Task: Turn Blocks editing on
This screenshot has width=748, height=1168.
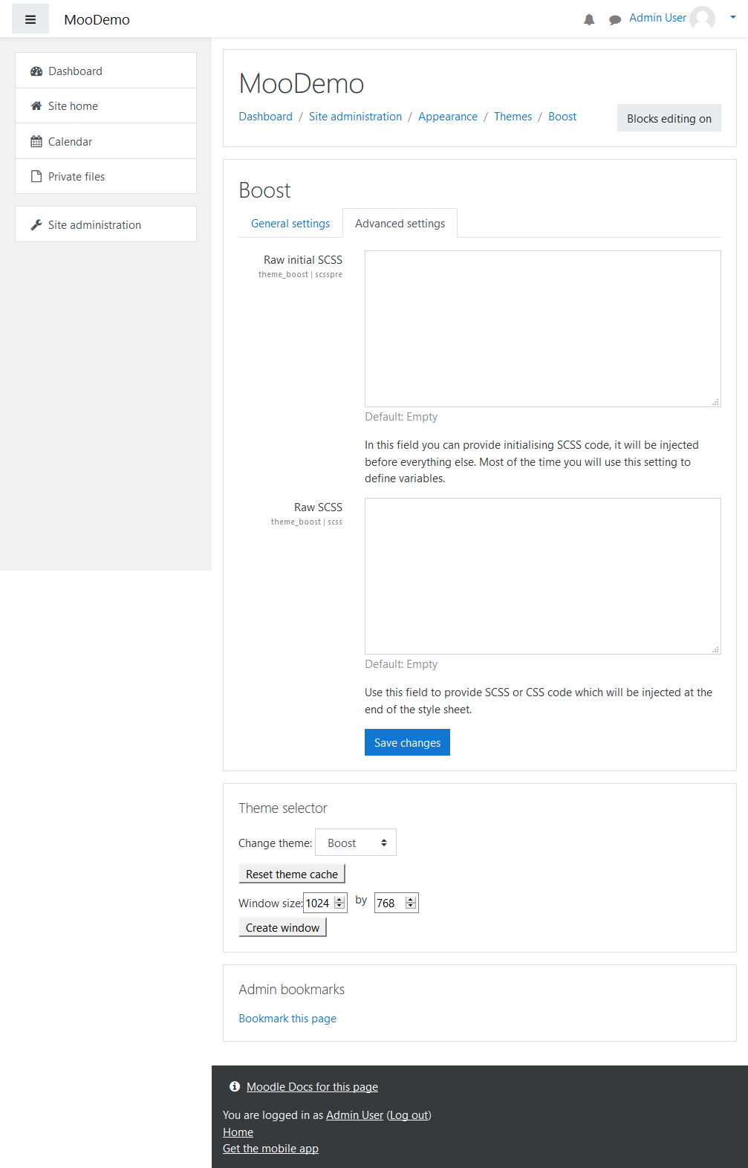Action: 669,118
